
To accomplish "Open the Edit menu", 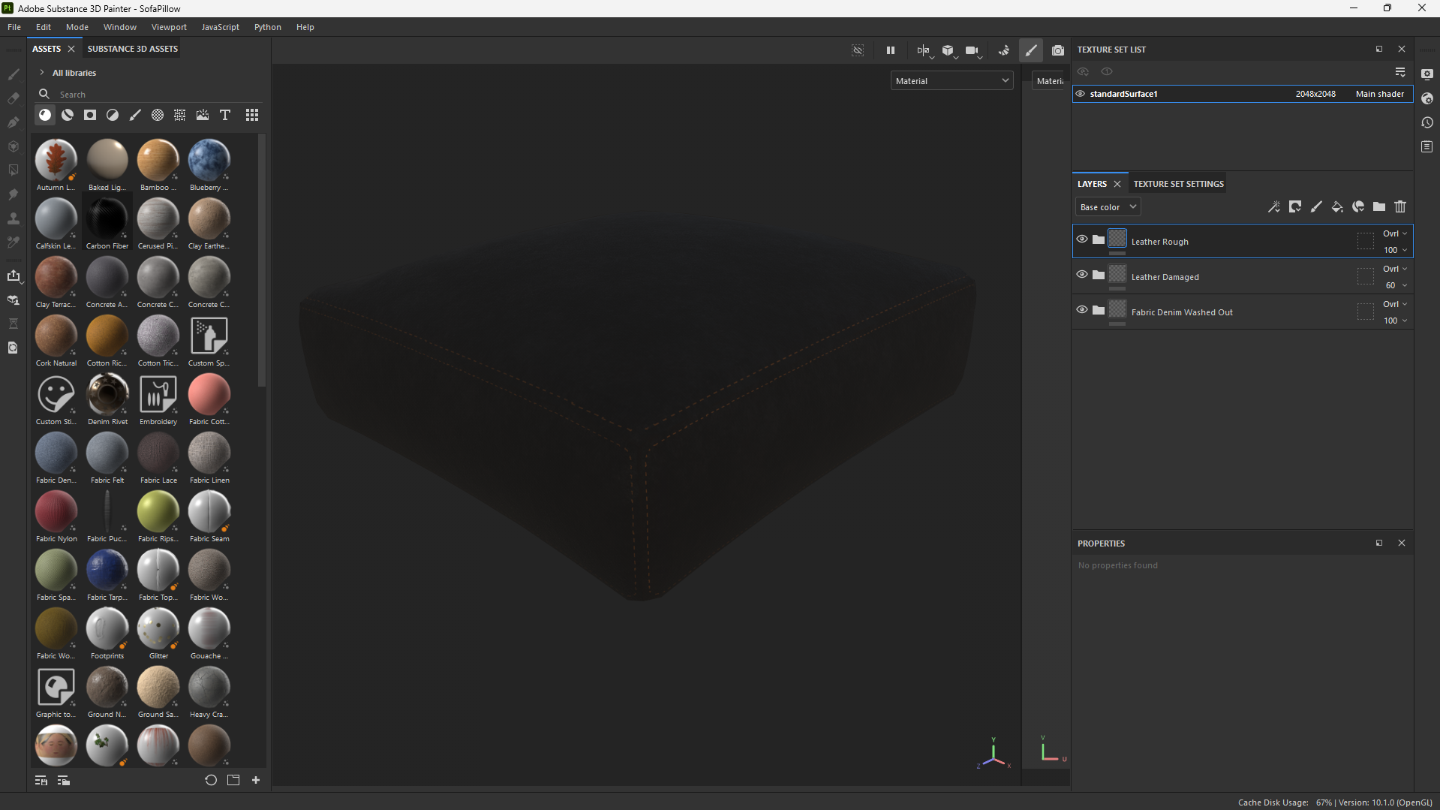I will click(x=44, y=27).
